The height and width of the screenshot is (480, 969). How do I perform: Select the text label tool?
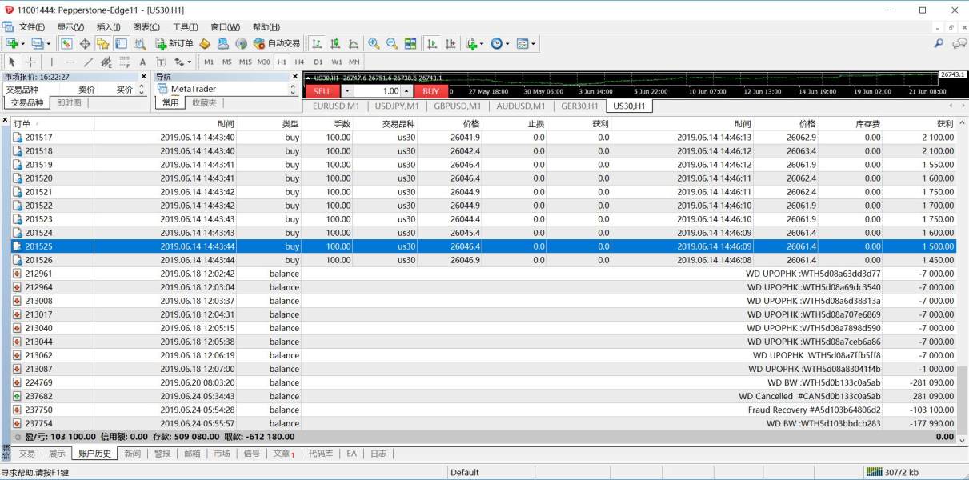coord(161,62)
